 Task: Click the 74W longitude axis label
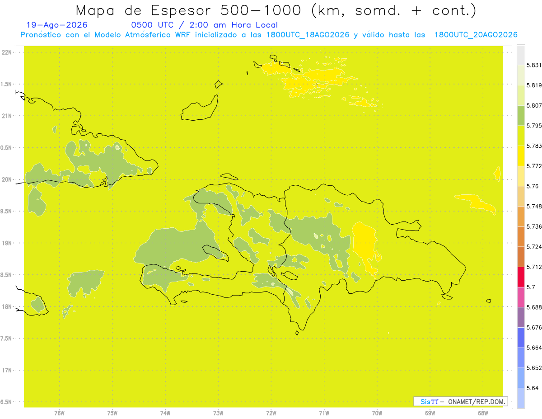point(165,413)
